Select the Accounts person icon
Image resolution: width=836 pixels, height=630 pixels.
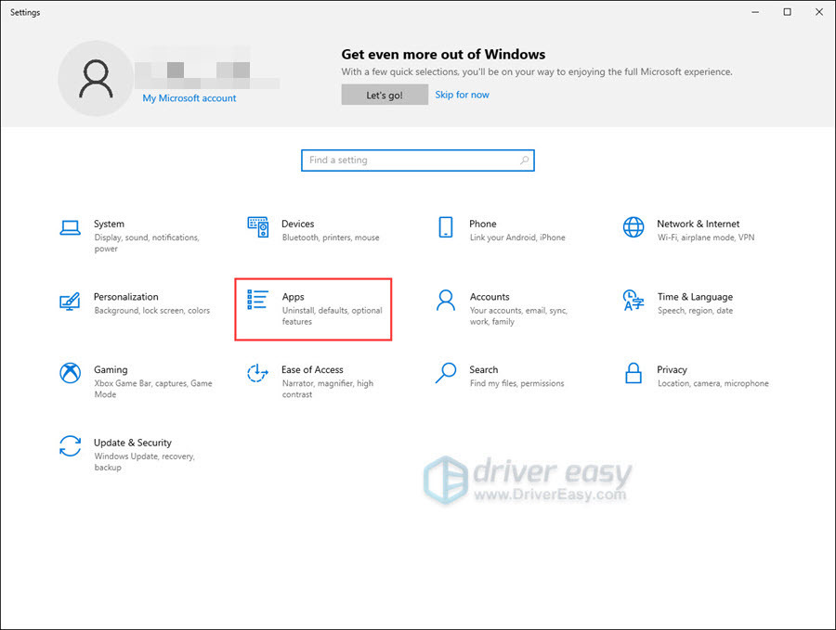[x=446, y=301]
